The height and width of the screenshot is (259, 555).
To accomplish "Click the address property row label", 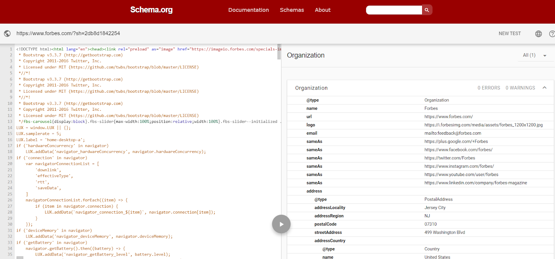I will click(314, 191).
